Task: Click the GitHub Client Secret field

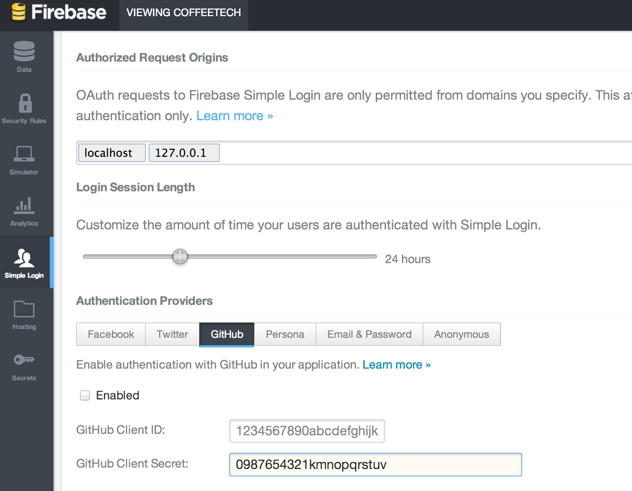Action: (375, 464)
